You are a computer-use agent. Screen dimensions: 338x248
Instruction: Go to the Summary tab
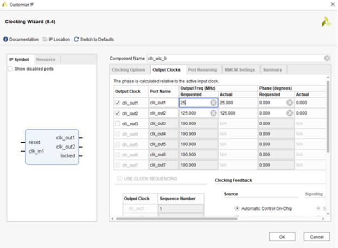[x=272, y=70]
